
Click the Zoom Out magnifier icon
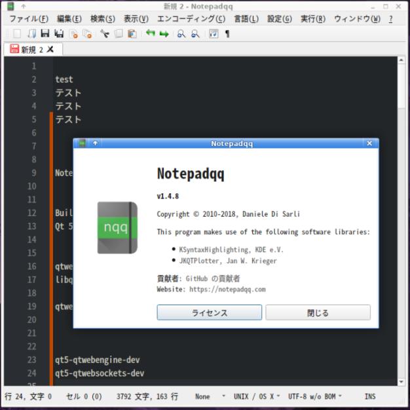click(195, 33)
